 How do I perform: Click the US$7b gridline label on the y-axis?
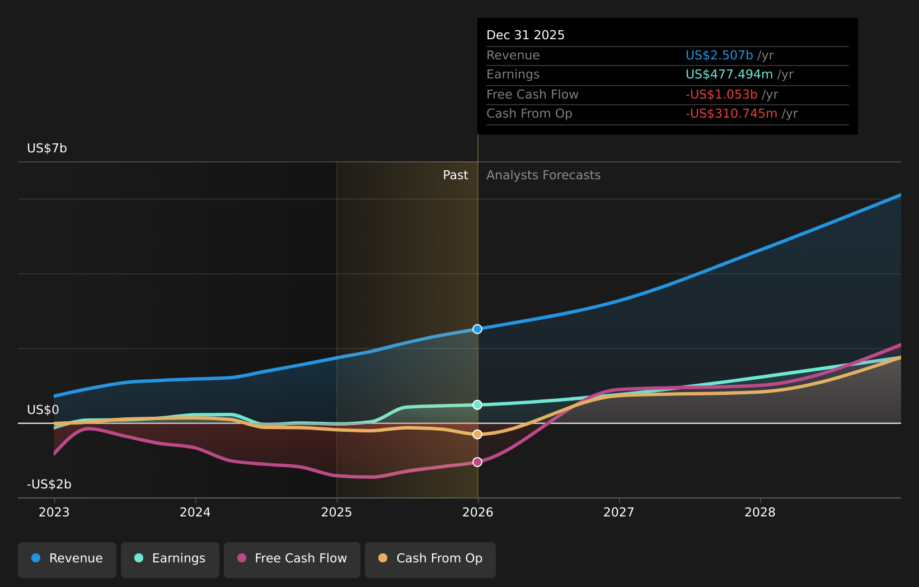46,148
